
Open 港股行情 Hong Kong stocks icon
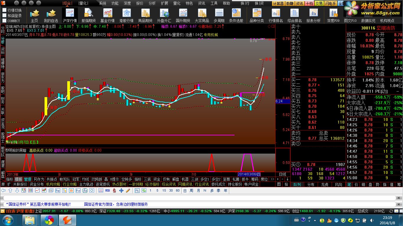pos(126,16)
